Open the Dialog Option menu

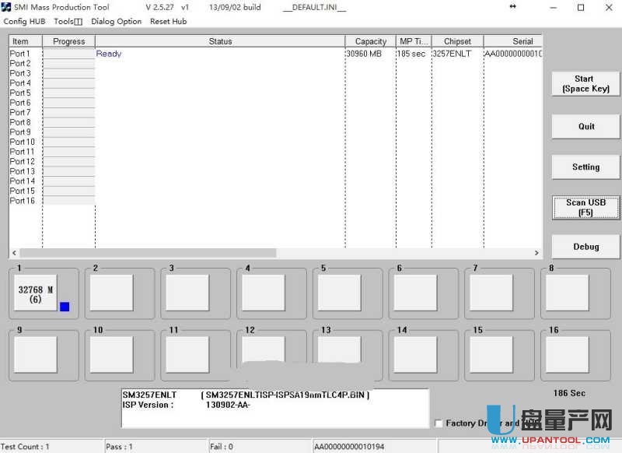click(x=116, y=21)
